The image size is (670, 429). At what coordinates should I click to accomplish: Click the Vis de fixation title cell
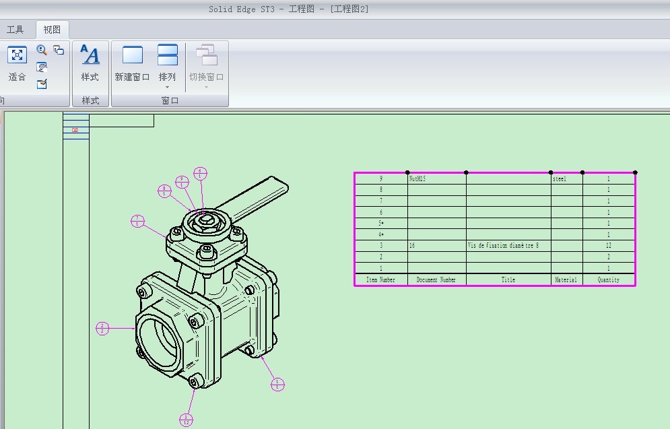(x=508, y=245)
